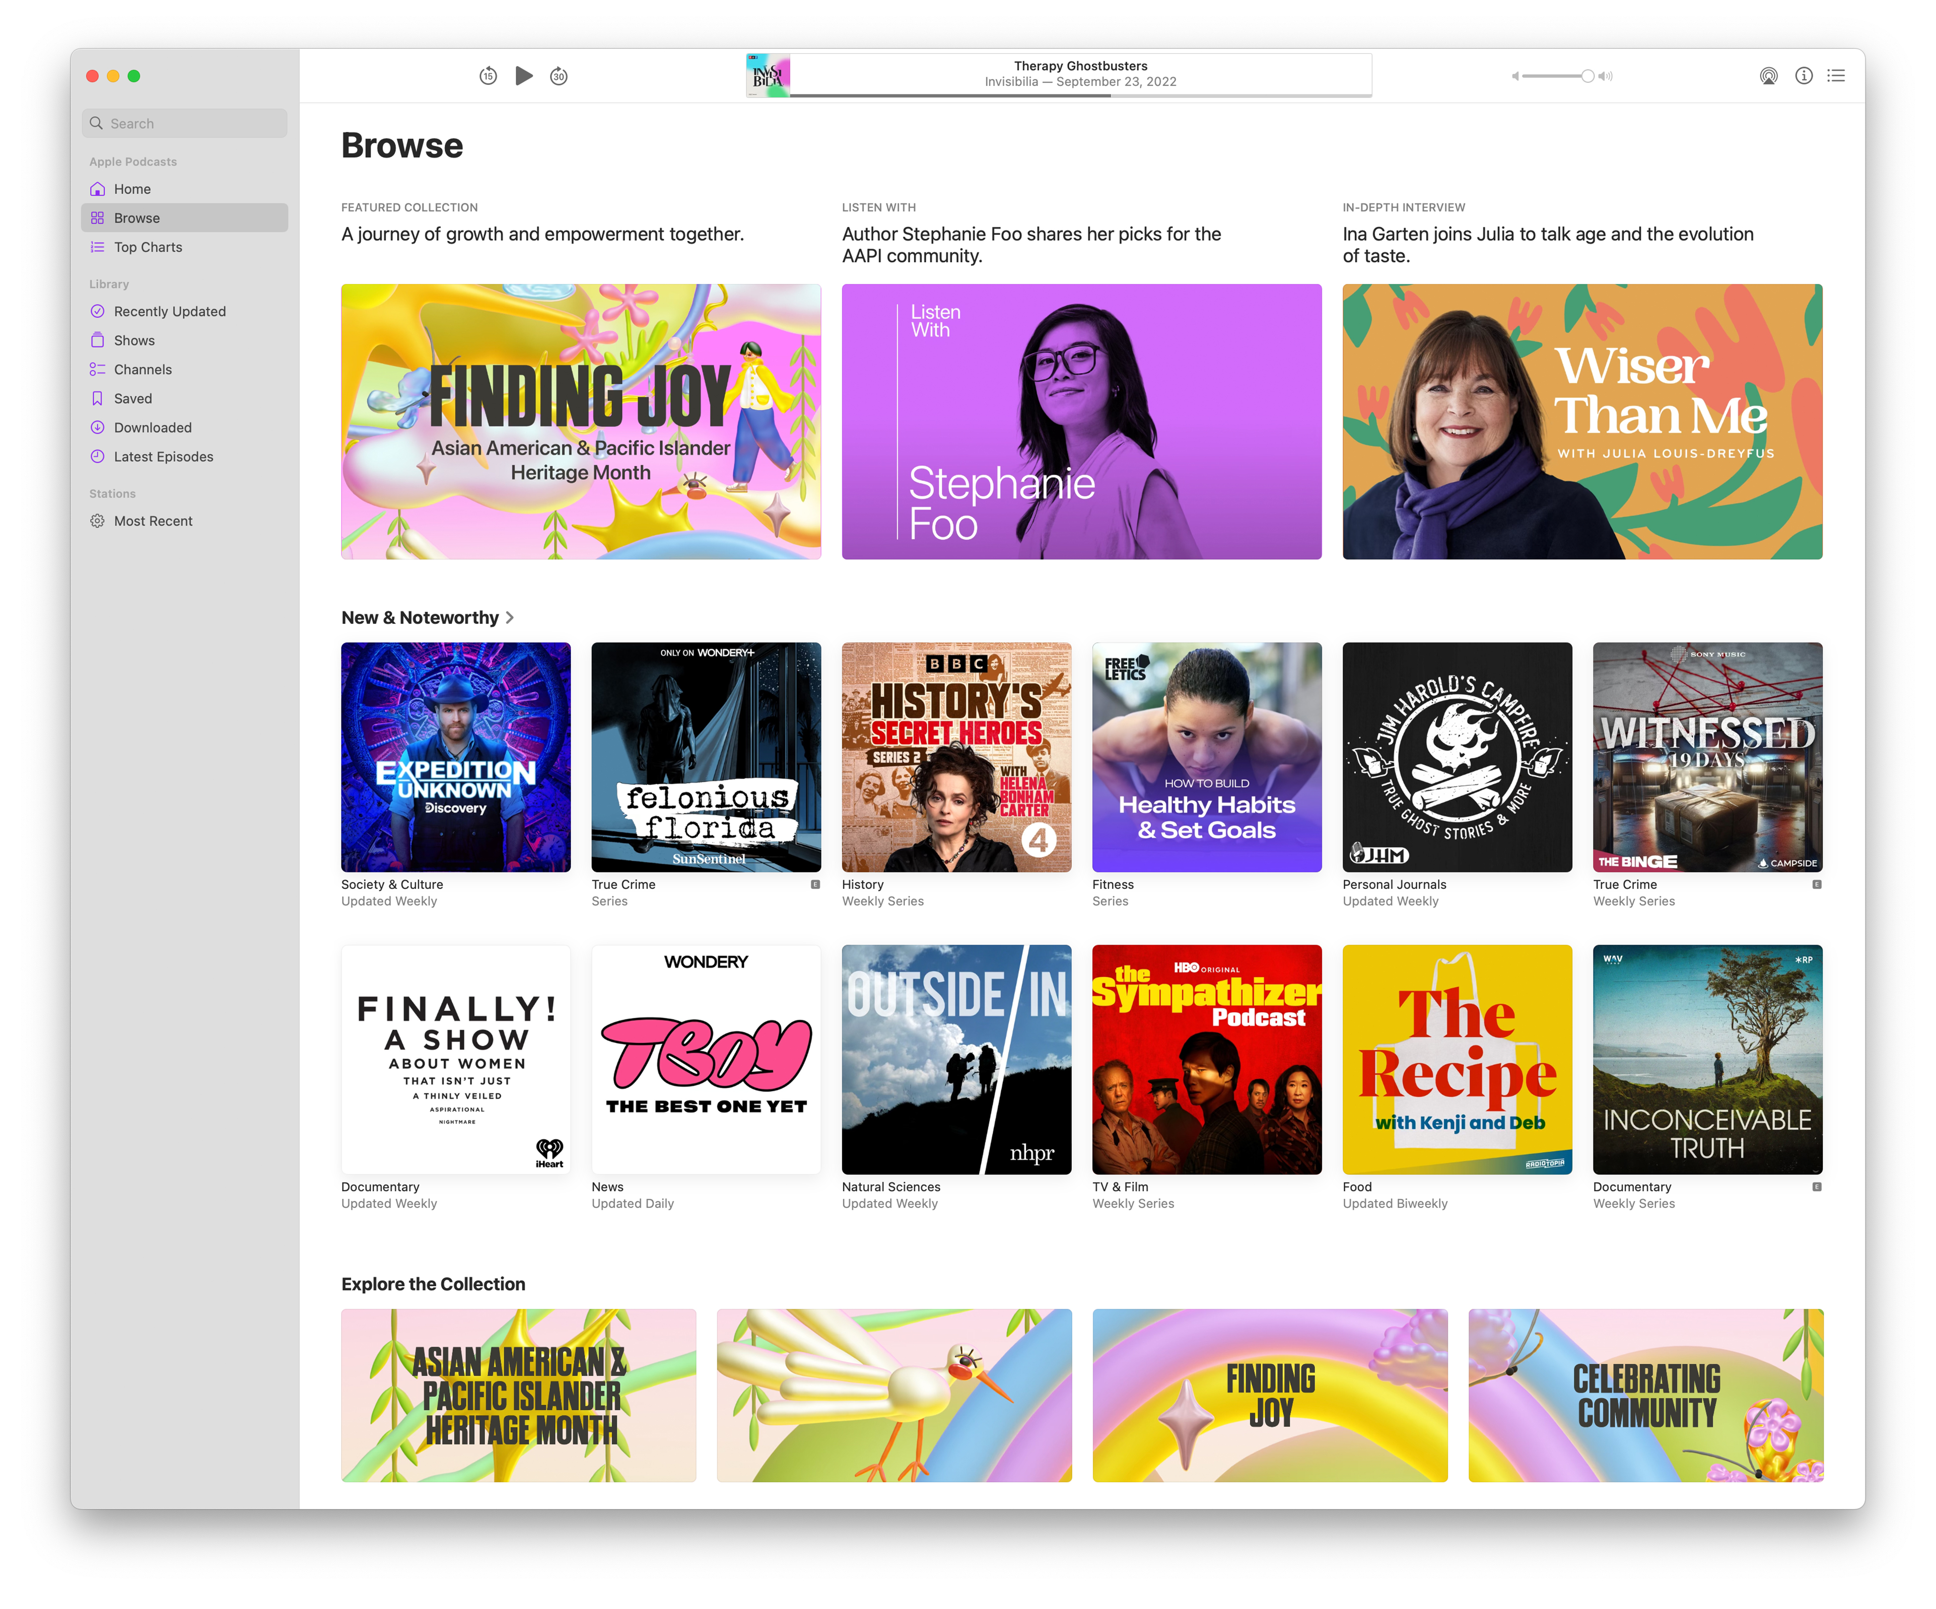Viewport: 1936px width, 1609px height.
Task: Select the Most Recent station
Action: (x=153, y=521)
